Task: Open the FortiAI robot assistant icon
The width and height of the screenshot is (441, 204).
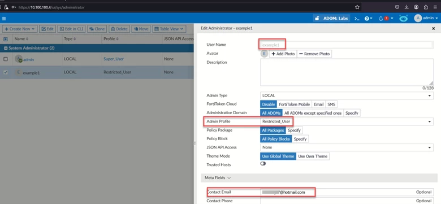Action: pos(403,19)
